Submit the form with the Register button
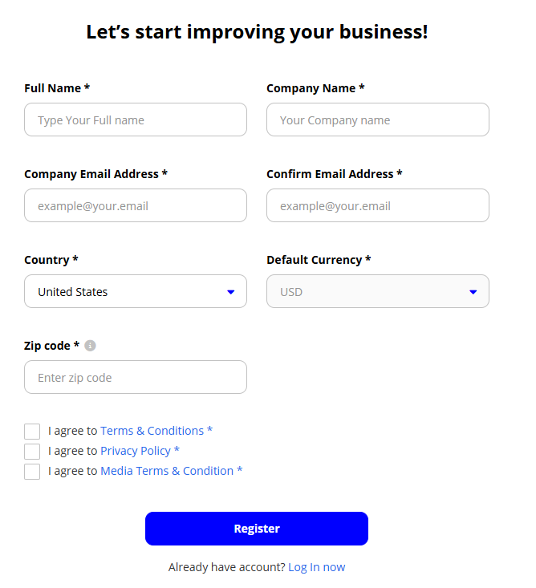The height and width of the screenshot is (588, 536). click(x=257, y=529)
